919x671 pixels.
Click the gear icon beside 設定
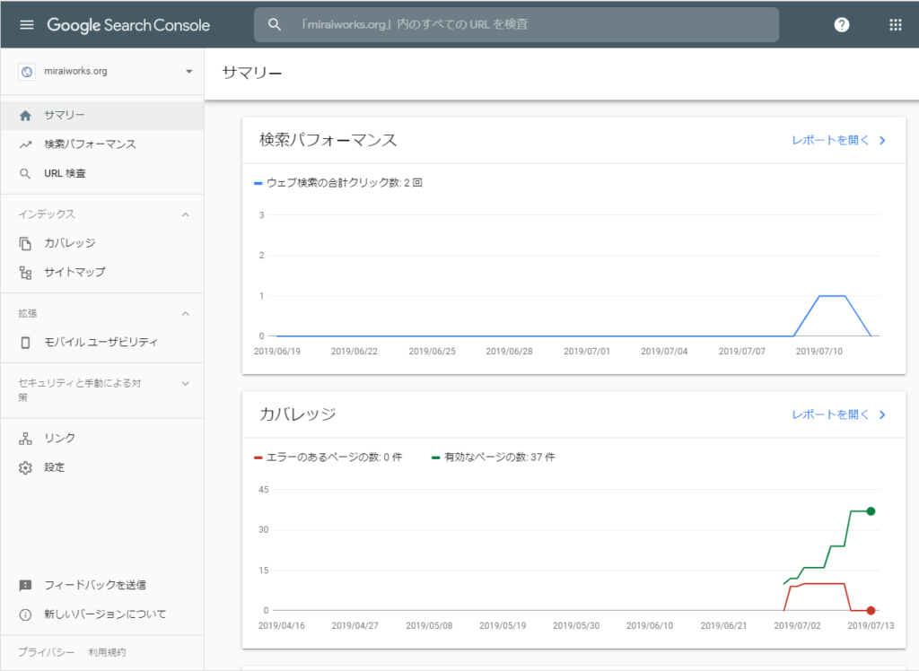25,467
